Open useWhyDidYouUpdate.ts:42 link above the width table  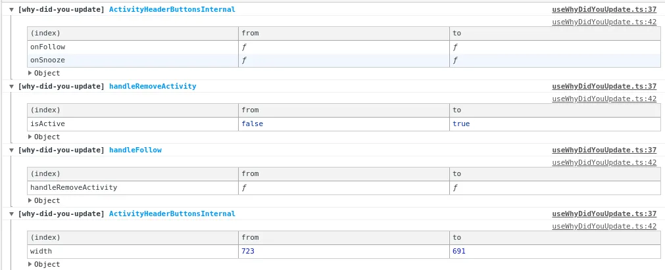pyautogui.click(x=604, y=227)
